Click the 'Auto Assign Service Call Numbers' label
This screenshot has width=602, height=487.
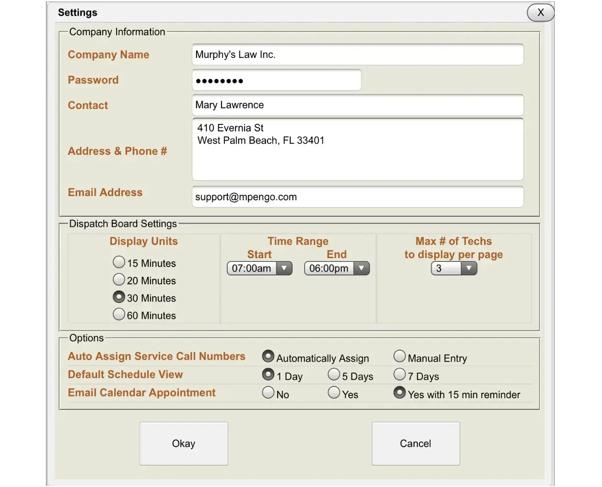[x=156, y=356]
